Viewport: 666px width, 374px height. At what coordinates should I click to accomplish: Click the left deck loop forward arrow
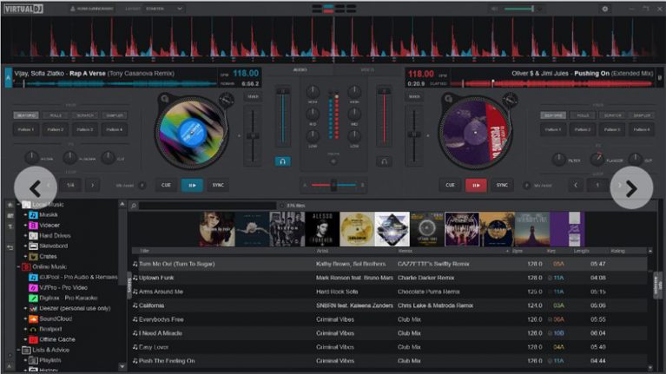[93, 185]
